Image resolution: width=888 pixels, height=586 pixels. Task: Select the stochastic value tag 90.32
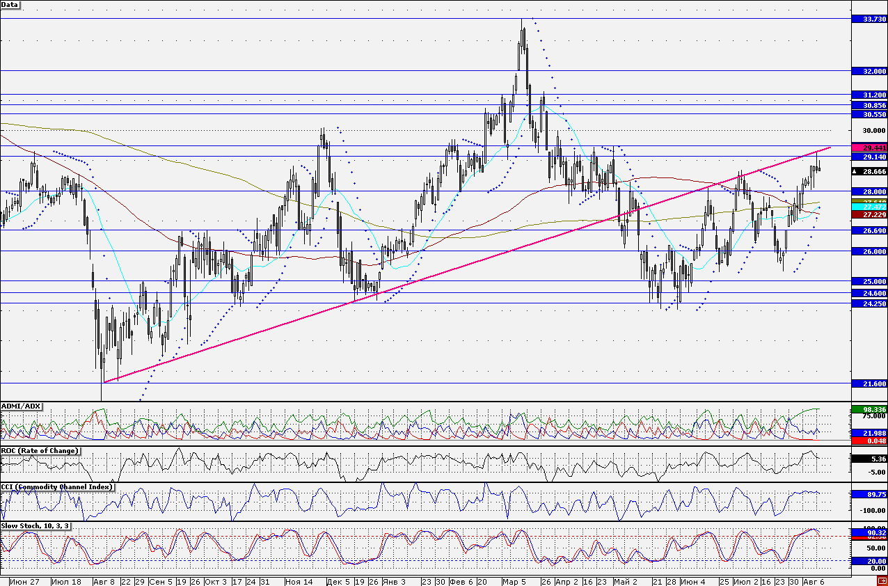click(870, 532)
